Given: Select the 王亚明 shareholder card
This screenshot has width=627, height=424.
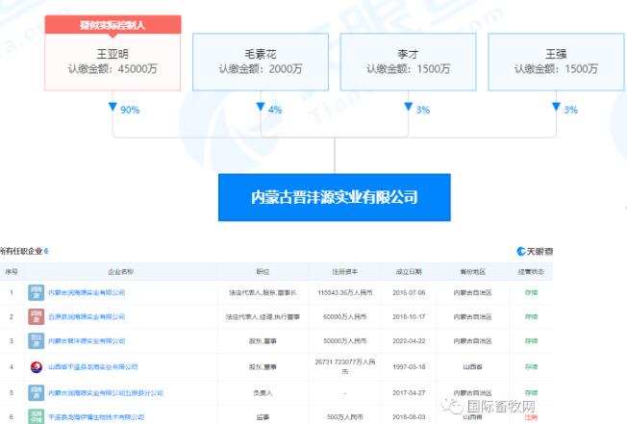Looking at the screenshot, I should pos(113,60).
